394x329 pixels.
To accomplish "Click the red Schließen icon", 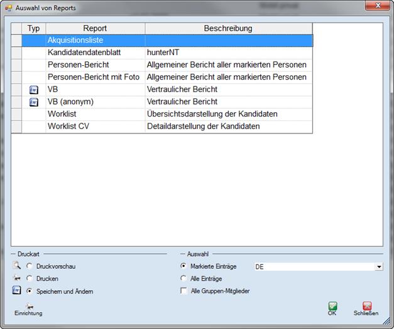I will point(367,306).
